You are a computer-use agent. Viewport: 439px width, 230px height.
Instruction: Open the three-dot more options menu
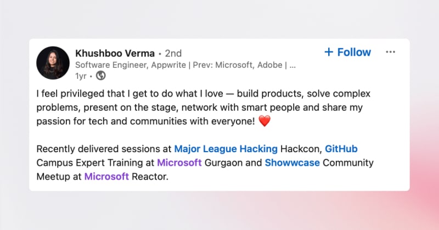[390, 52]
